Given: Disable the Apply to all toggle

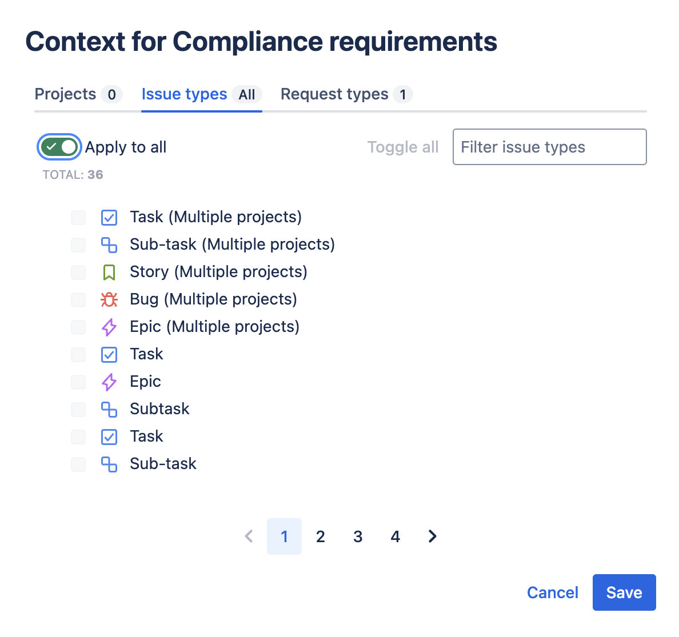Looking at the screenshot, I should (59, 147).
